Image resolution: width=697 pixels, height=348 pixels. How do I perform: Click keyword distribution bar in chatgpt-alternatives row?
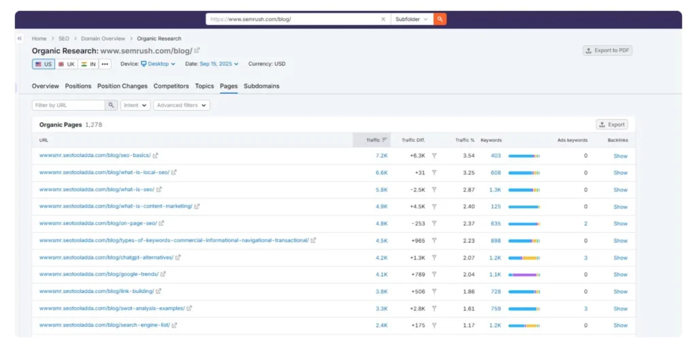524,258
